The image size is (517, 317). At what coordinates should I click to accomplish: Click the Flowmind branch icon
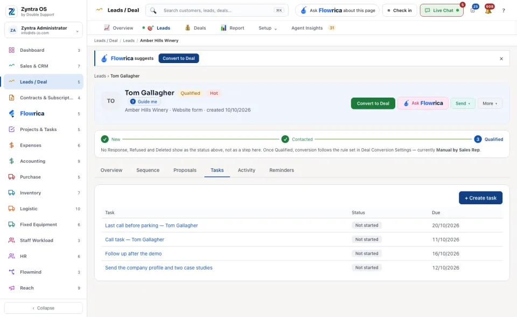tap(11, 272)
